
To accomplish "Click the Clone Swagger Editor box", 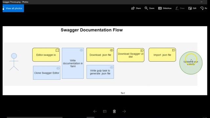I will click(47, 73).
